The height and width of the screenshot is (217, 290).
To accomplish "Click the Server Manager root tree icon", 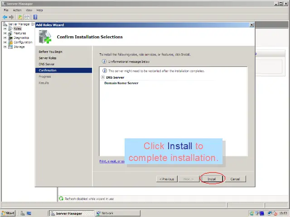I will [x=5, y=24].
